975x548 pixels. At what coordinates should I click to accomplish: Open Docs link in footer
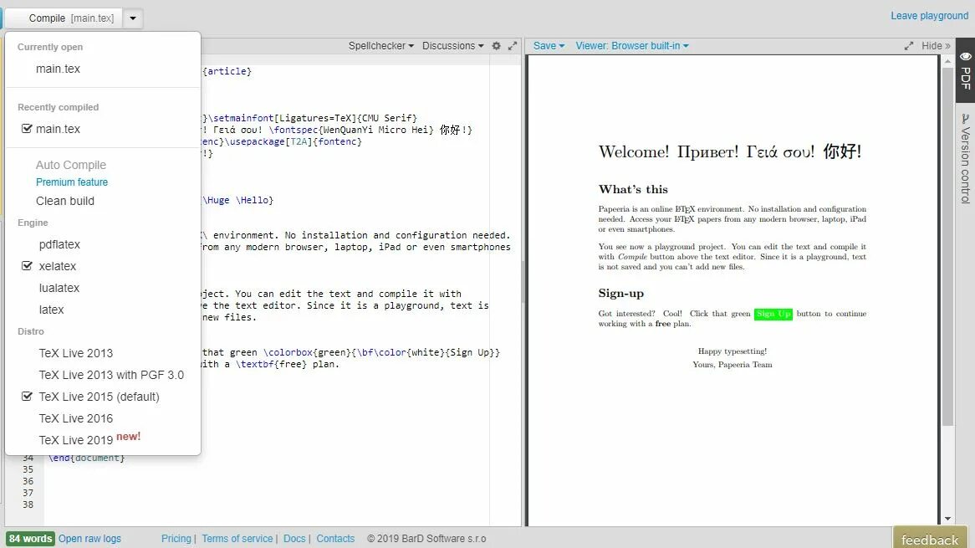294,539
